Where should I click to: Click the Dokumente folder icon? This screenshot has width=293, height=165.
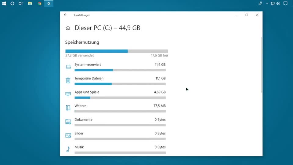coord(68,122)
